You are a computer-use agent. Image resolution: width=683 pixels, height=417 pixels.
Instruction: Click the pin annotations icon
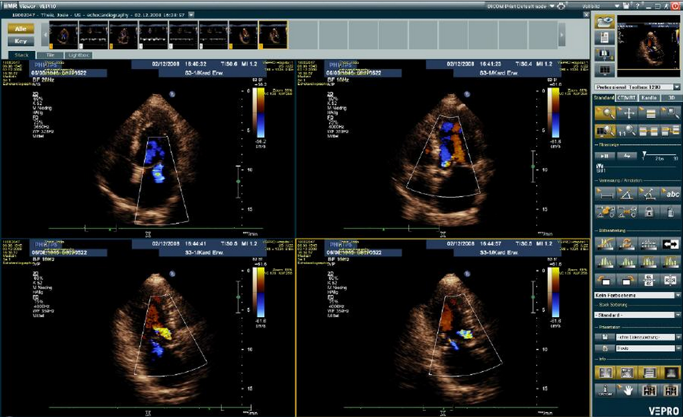(x=605, y=212)
